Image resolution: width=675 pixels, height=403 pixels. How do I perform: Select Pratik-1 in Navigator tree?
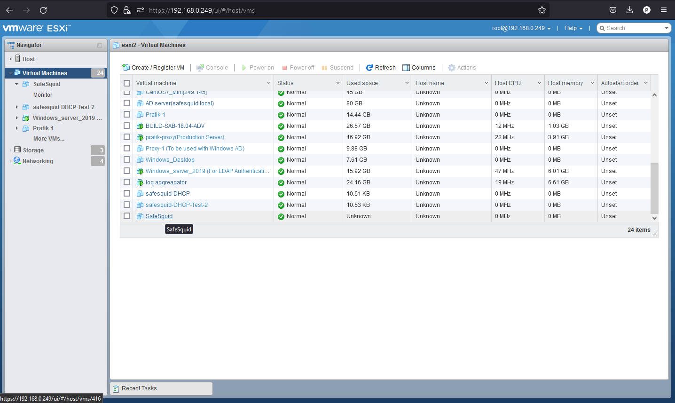point(43,128)
